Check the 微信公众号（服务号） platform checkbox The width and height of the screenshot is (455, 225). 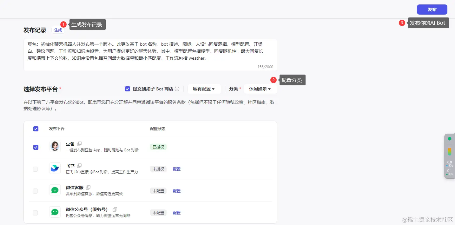tap(35, 213)
